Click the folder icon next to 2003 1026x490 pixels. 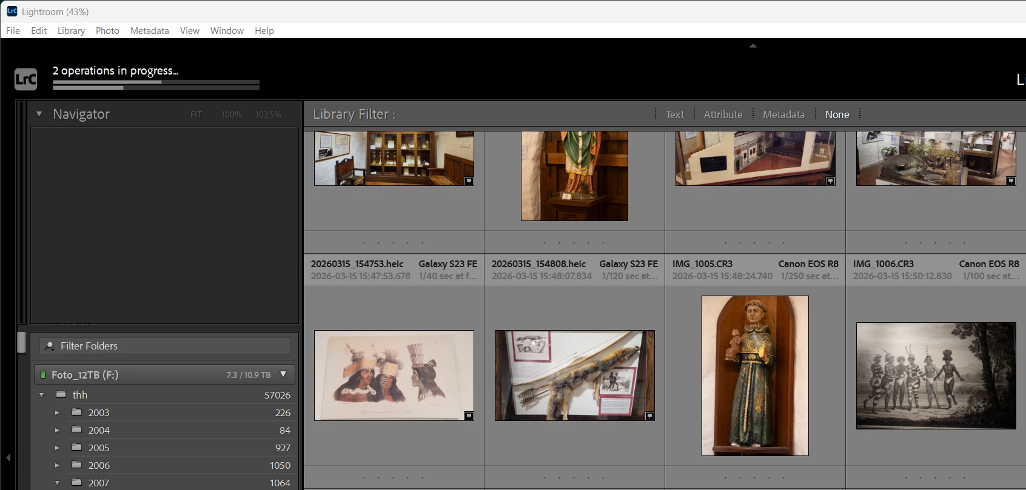click(x=76, y=412)
